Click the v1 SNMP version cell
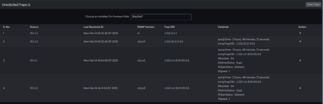Viewport: 323px width, 104px height. pyautogui.click(x=138, y=33)
